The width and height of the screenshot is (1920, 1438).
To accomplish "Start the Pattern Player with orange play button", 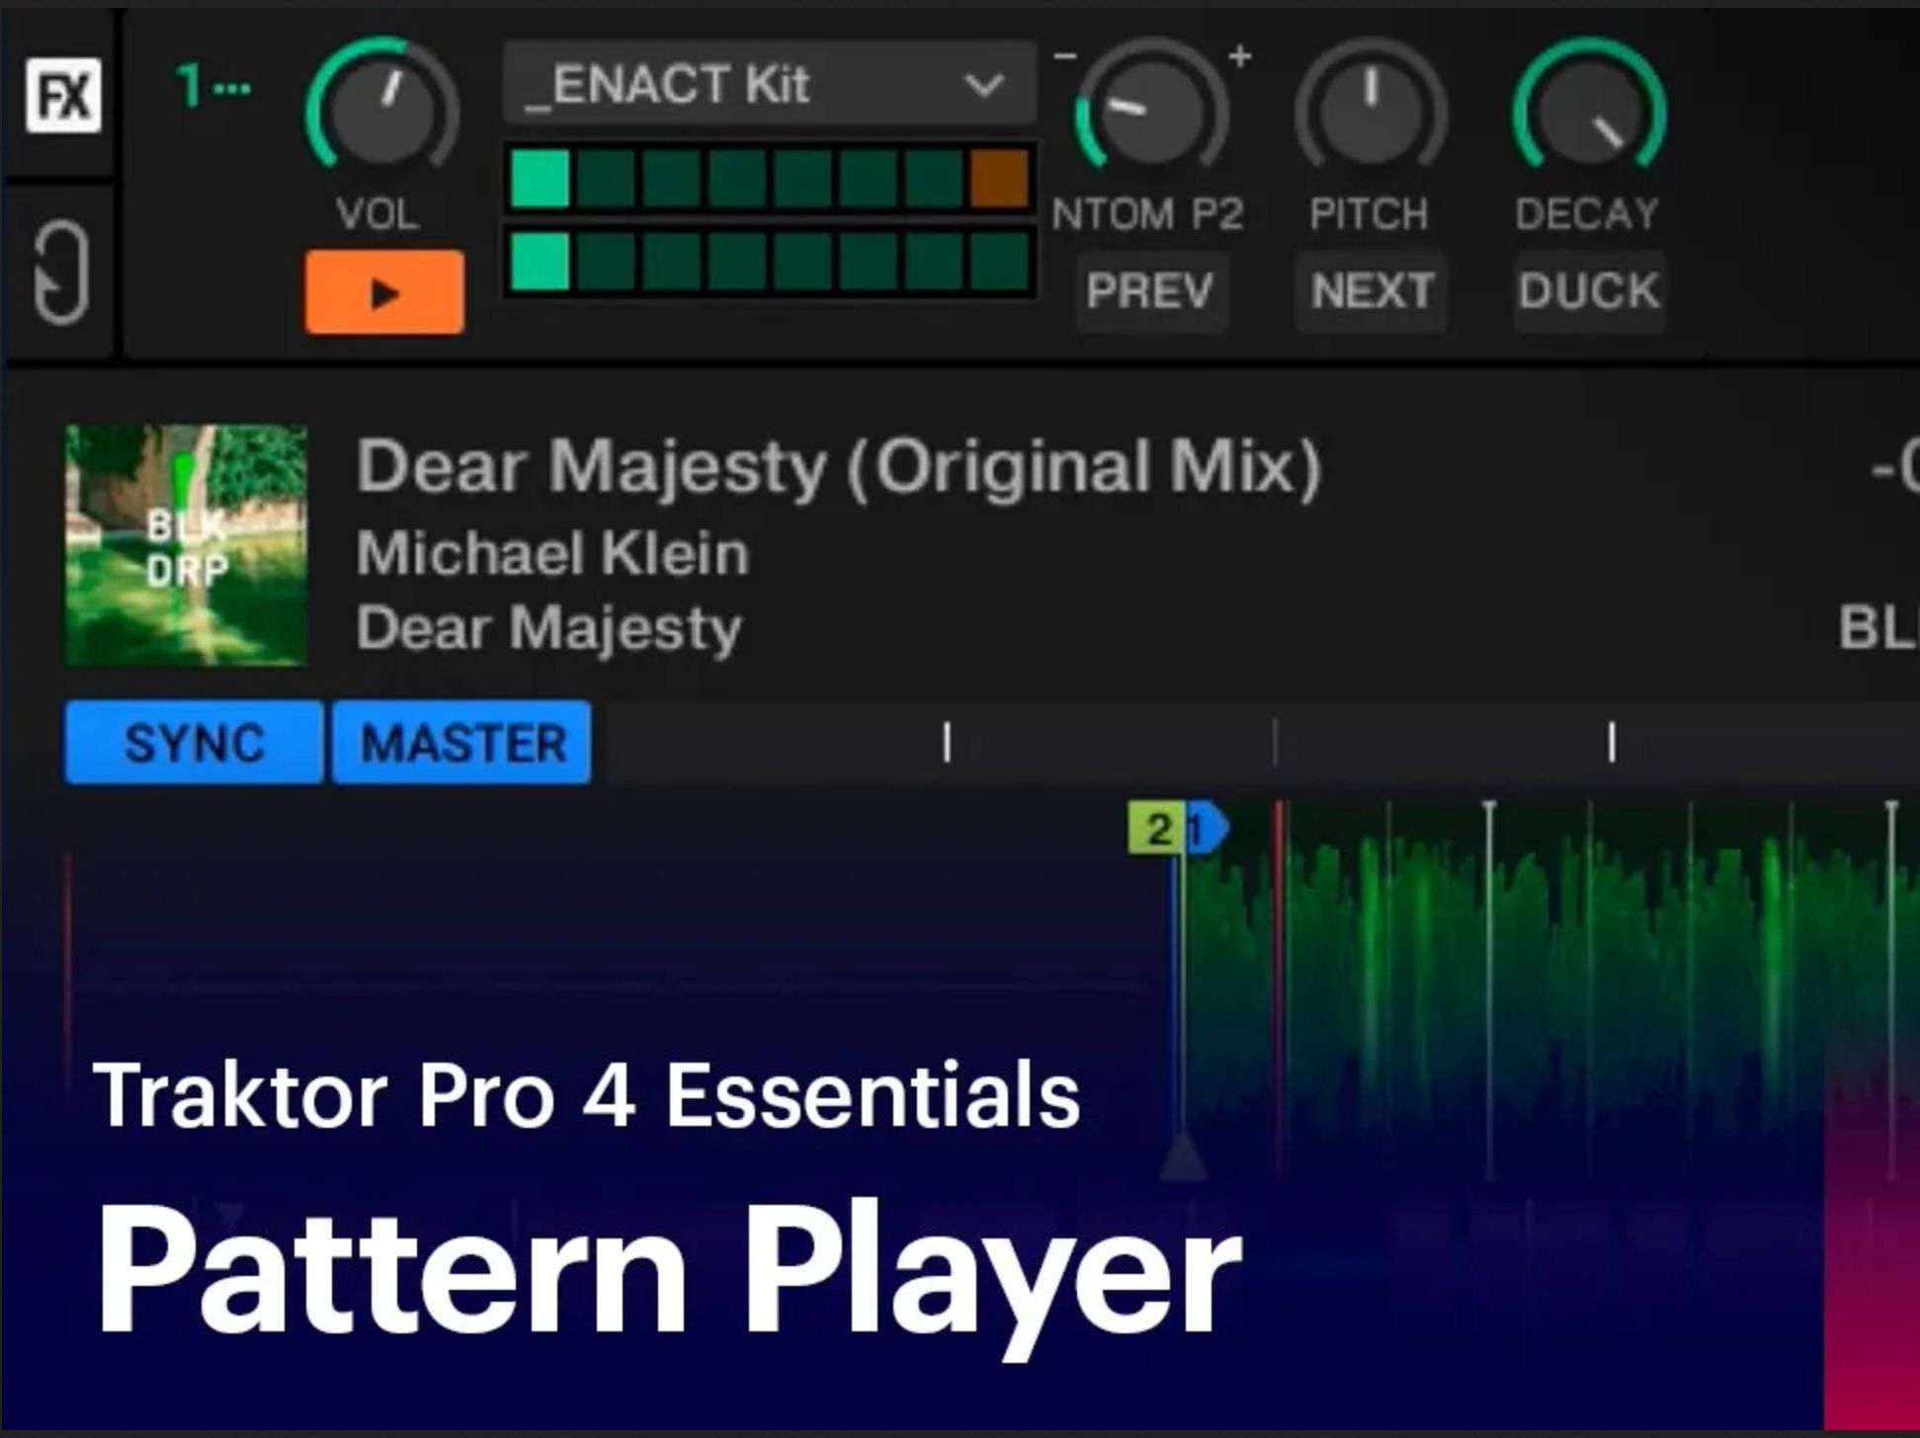I will point(384,292).
